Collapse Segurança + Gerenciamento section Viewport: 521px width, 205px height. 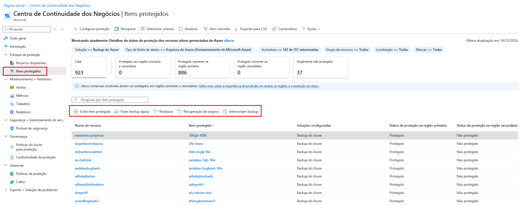(x=6, y=120)
